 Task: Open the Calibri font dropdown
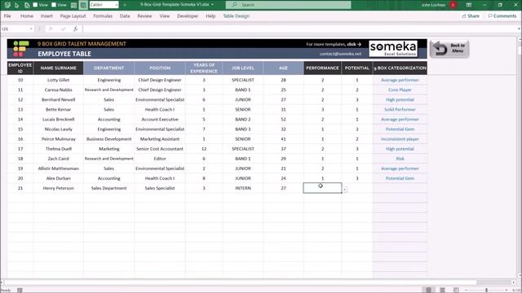pyautogui.click(x=116, y=5)
